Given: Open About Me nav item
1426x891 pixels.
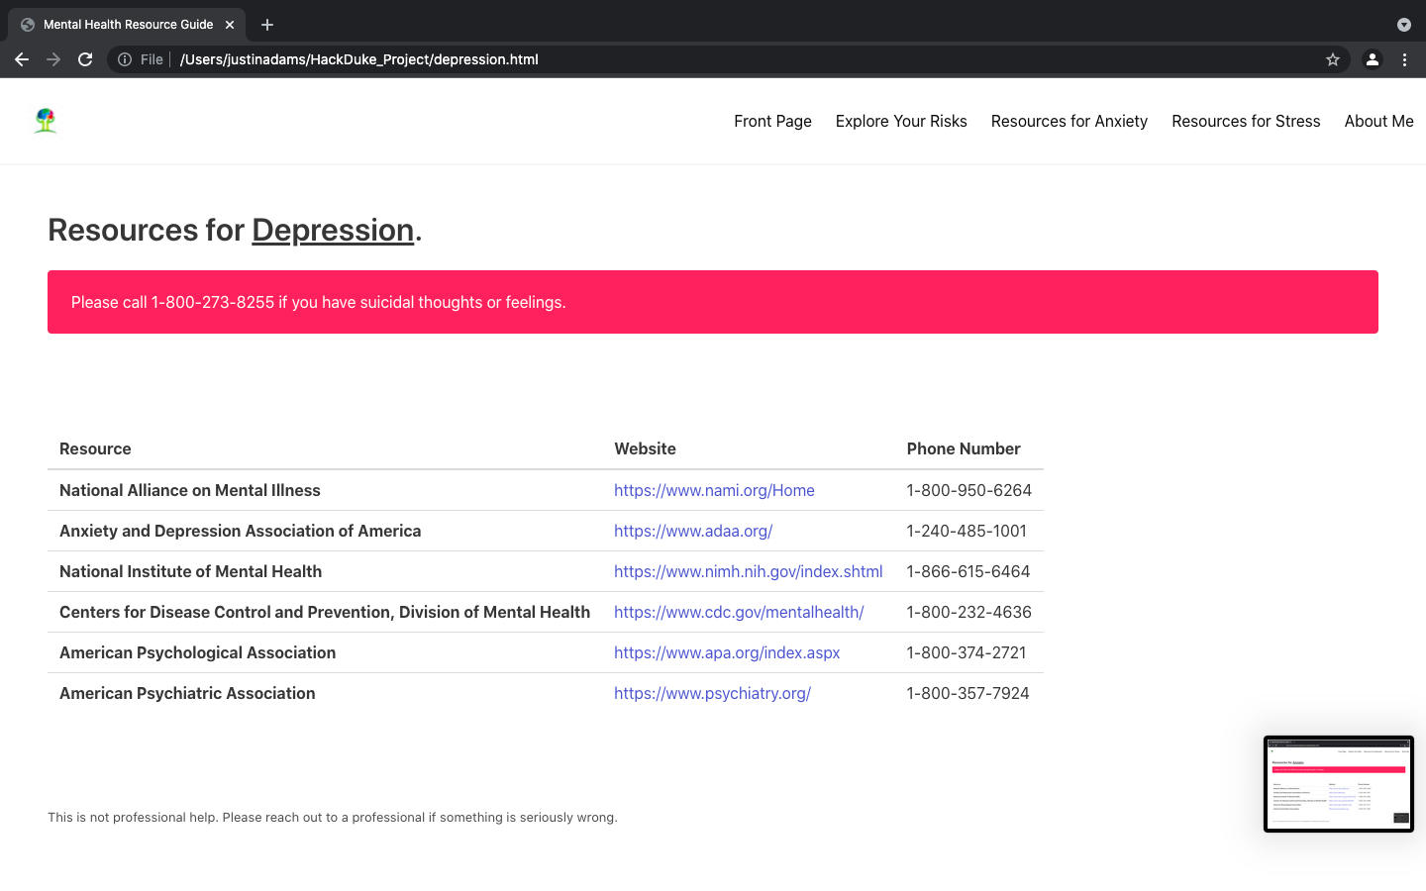Looking at the screenshot, I should tap(1378, 121).
